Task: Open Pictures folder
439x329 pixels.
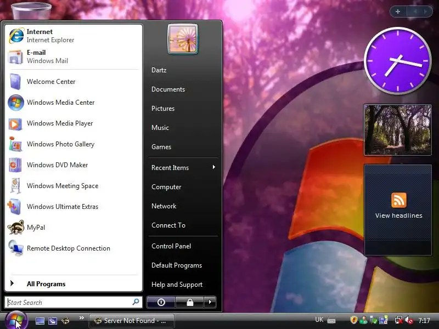Action: click(183, 109)
